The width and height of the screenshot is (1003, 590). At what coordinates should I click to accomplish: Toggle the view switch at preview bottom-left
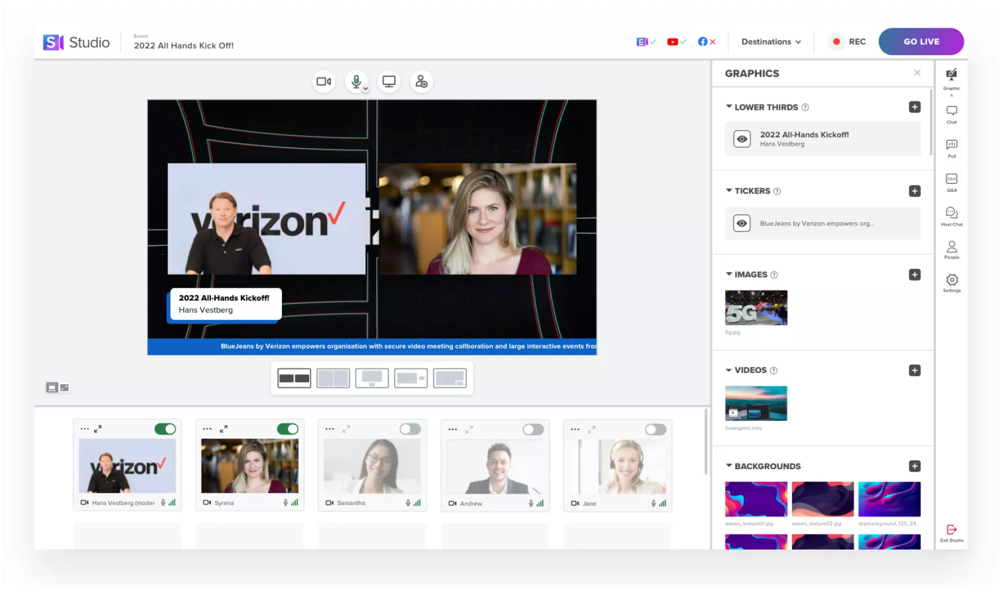point(58,388)
